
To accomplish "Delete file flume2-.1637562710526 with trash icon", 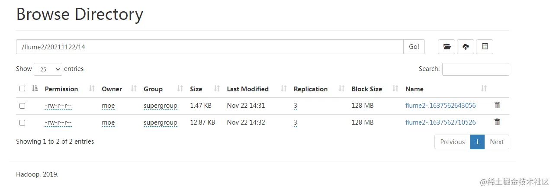I will (497, 122).
